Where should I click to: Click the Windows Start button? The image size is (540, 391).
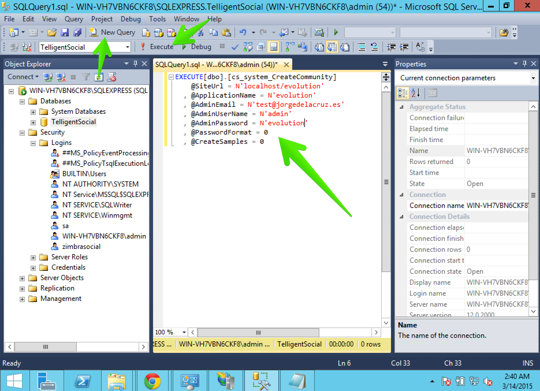pyautogui.click(x=14, y=381)
